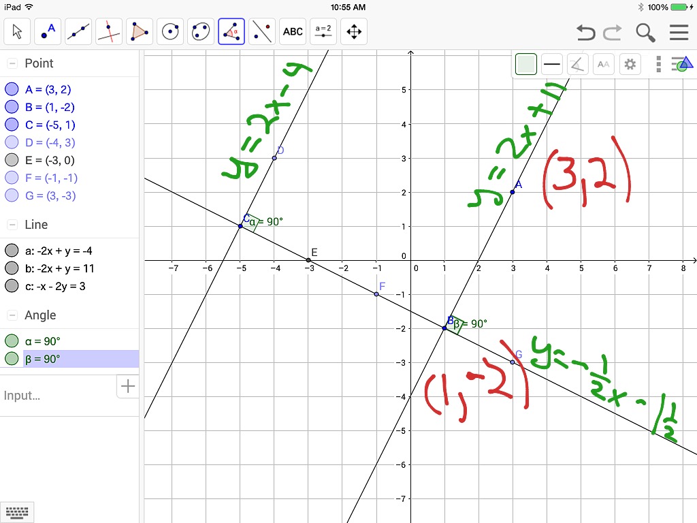Select the Polygon tool
This screenshot has height=523, width=697.
coord(140,31)
